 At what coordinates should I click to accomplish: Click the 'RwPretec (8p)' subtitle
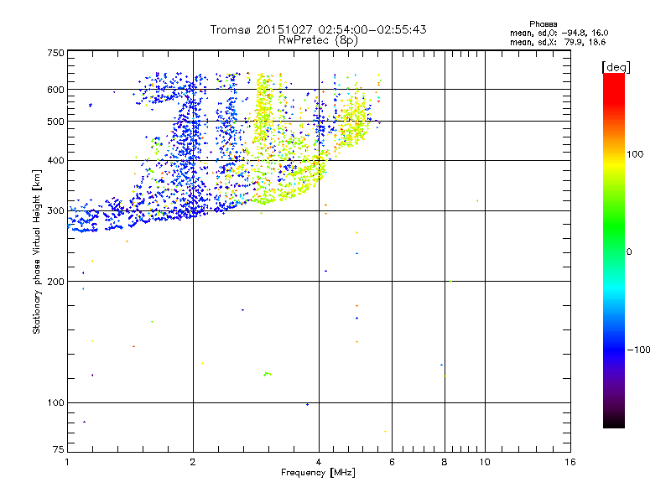click(319, 39)
